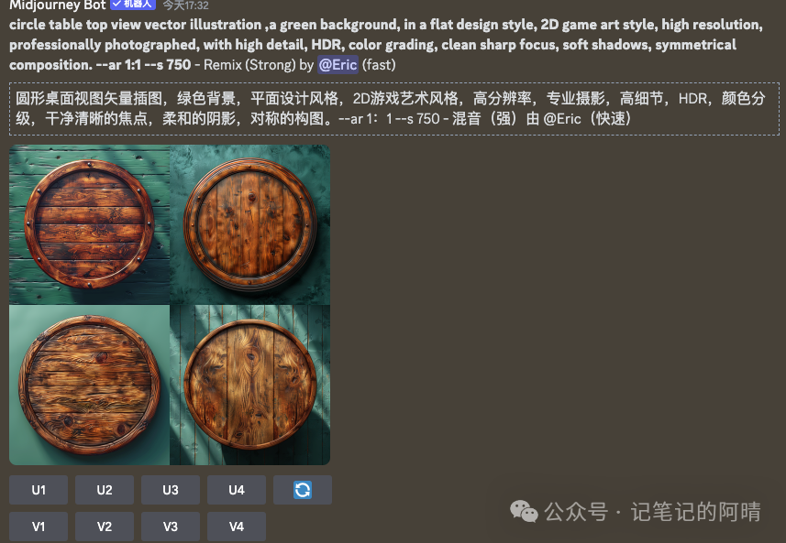This screenshot has width=786, height=543.
Task: Click the V2 variation button
Action: (x=105, y=527)
